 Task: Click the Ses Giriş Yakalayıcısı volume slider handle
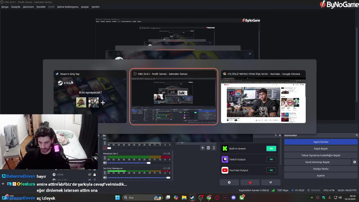[168, 178]
